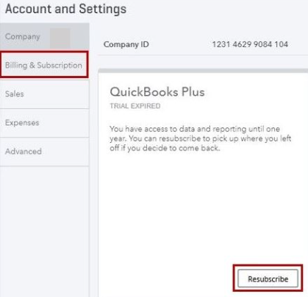Go to the Expenses settings tab
This screenshot has height=297, width=308.
tap(44, 123)
